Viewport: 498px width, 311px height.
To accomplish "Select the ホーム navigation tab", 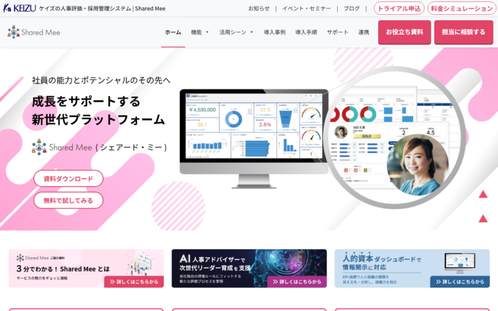I will click(x=172, y=32).
